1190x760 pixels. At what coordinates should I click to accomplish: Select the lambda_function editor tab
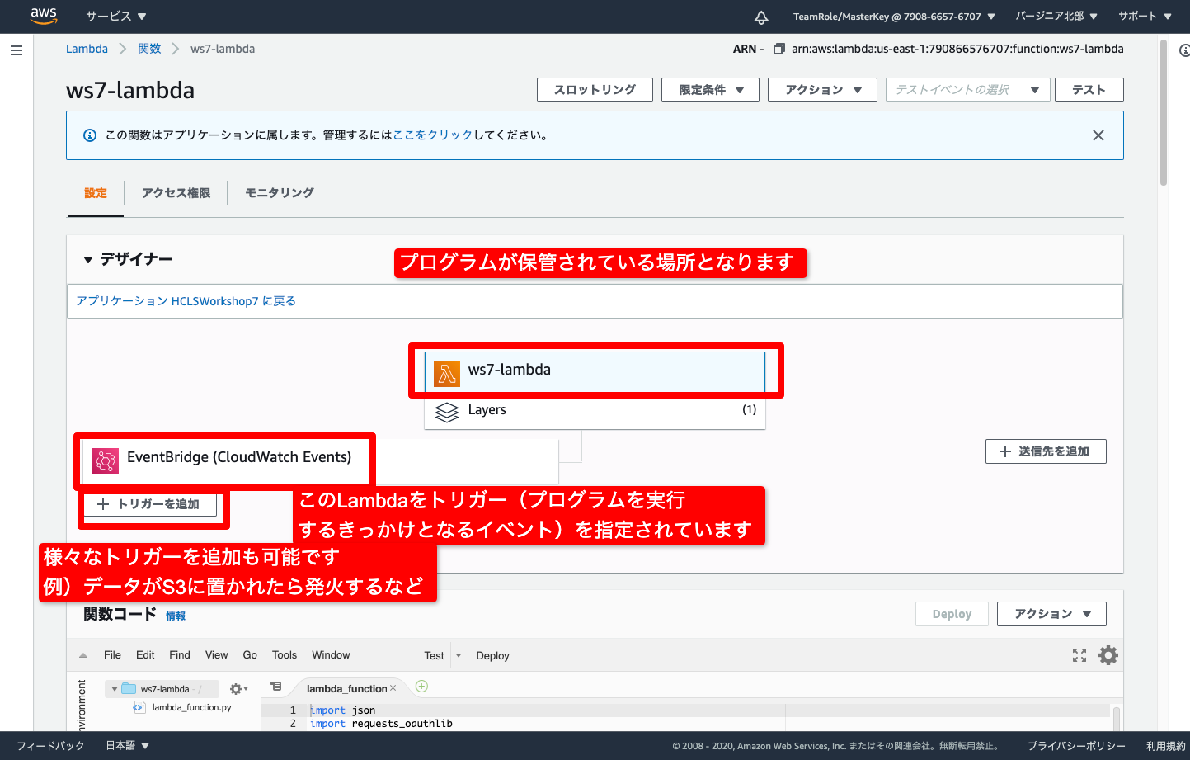click(x=346, y=689)
